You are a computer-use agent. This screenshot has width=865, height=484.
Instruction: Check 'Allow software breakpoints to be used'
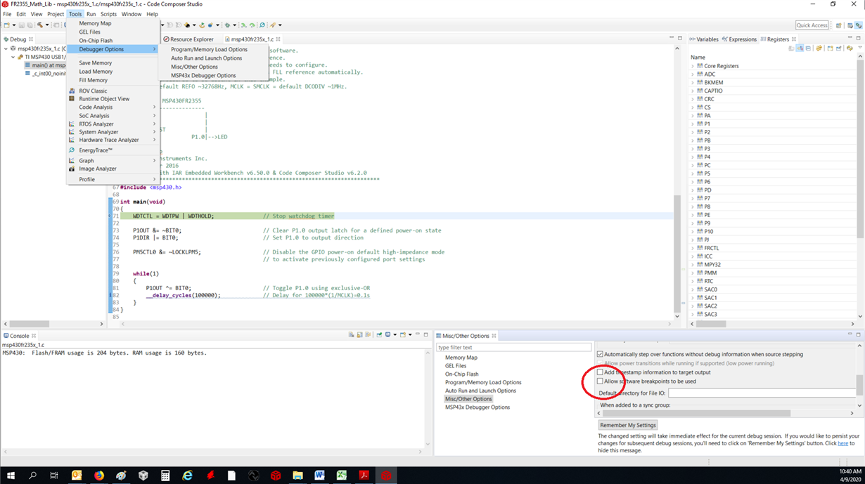(600, 381)
